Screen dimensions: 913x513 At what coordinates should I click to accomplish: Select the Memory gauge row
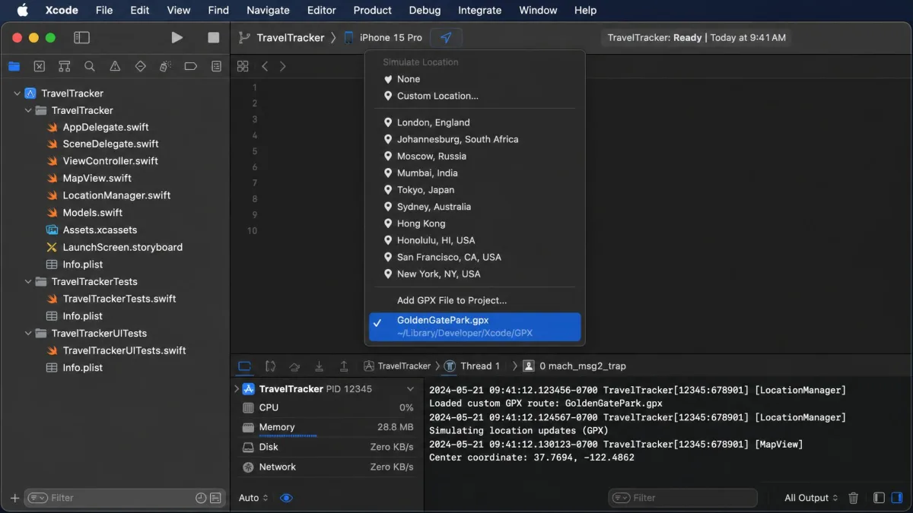[x=327, y=428]
